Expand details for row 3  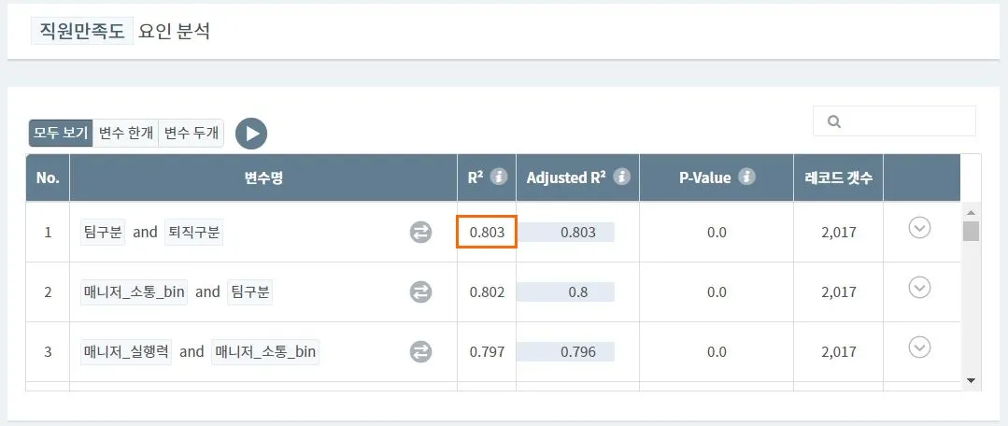(x=920, y=348)
